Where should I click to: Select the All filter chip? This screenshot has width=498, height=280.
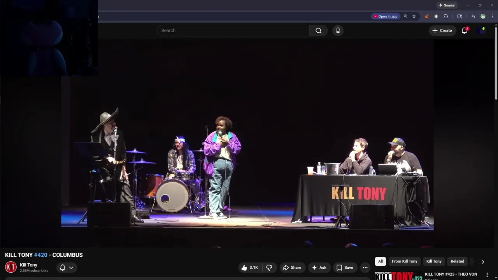pos(381,261)
